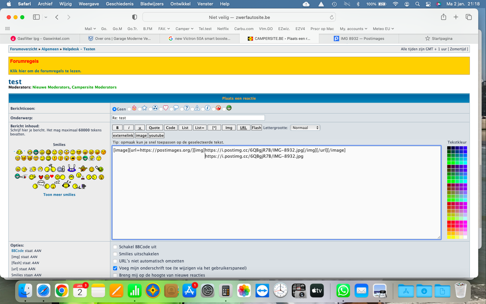Open Mail app from the Dock
This screenshot has width=486, height=304.
pos(361,291)
